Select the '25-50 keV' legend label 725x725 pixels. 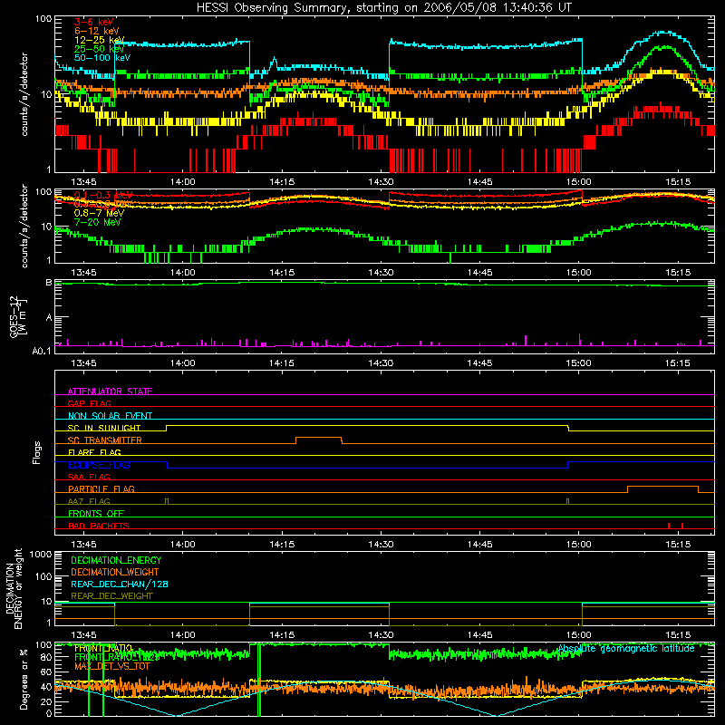(x=100, y=49)
